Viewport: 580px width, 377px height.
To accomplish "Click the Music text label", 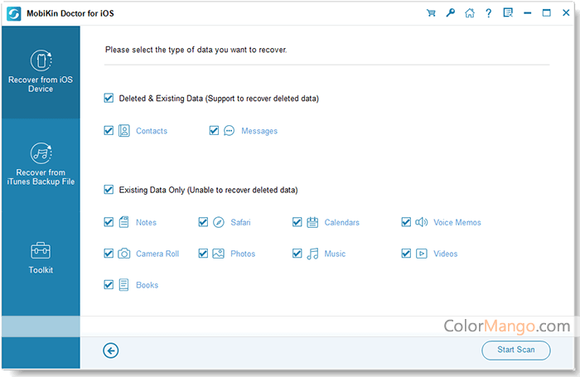I will click(x=335, y=254).
